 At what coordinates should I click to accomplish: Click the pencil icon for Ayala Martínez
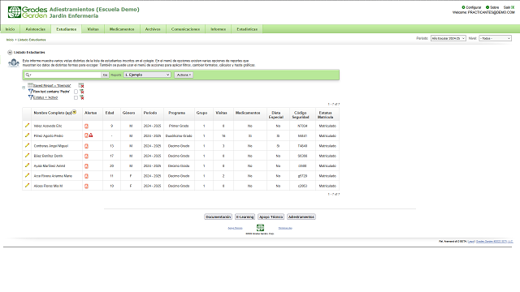click(27, 165)
